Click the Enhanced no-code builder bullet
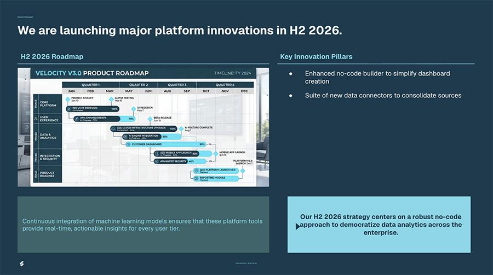The image size is (493, 275). point(377,77)
